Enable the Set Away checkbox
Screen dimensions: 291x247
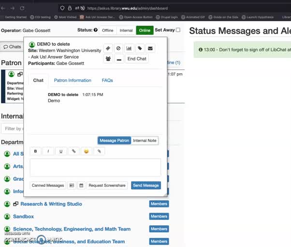178,30
